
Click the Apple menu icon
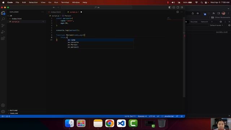[x=3, y=3]
